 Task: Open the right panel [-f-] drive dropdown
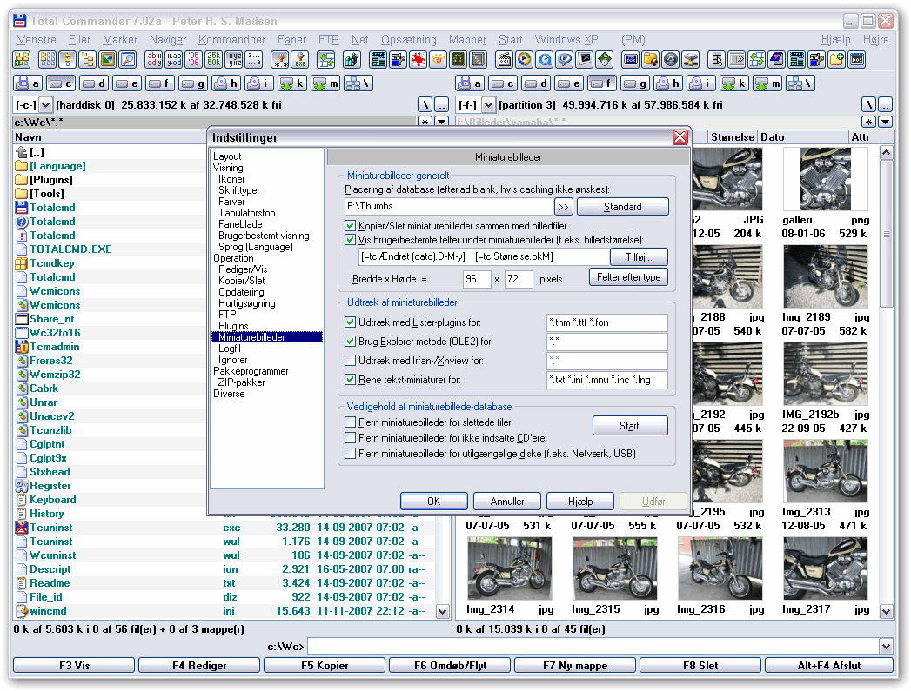(x=489, y=105)
